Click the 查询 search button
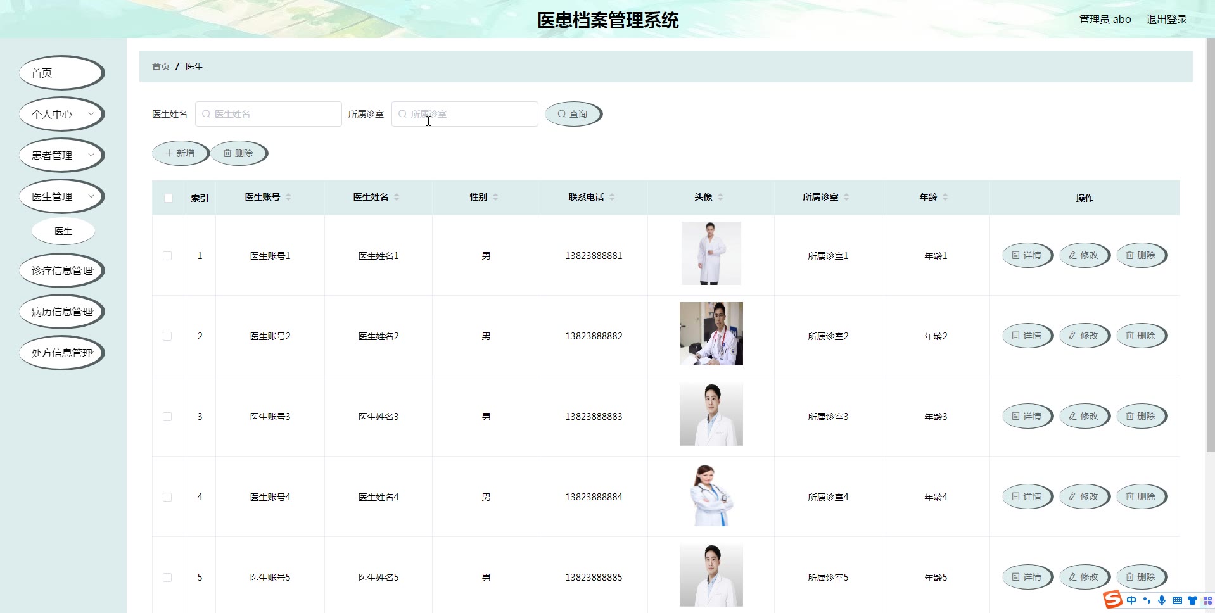Viewport: 1215px width, 613px height. point(573,114)
